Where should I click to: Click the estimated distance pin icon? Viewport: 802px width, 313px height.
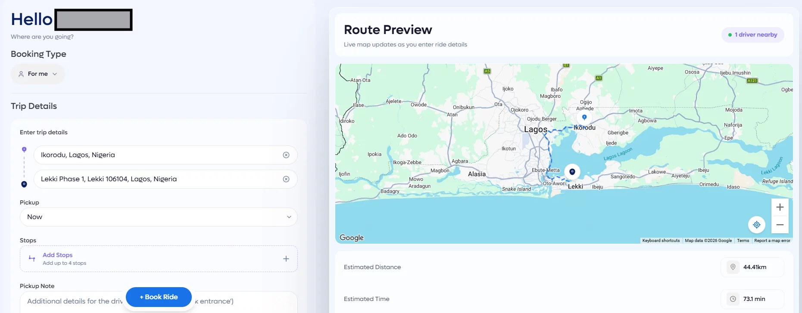pos(733,267)
